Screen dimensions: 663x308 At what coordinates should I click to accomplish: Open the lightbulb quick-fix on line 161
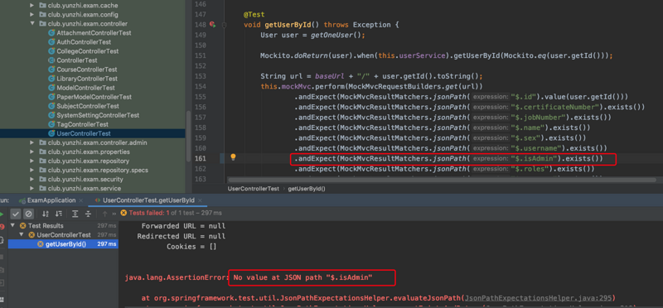(233, 157)
